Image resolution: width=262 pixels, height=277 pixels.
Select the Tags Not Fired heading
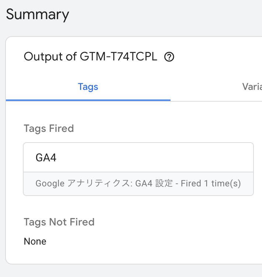tap(59, 222)
